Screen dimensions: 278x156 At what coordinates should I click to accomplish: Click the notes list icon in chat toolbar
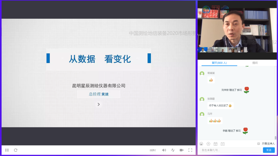[x=223, y=144]
